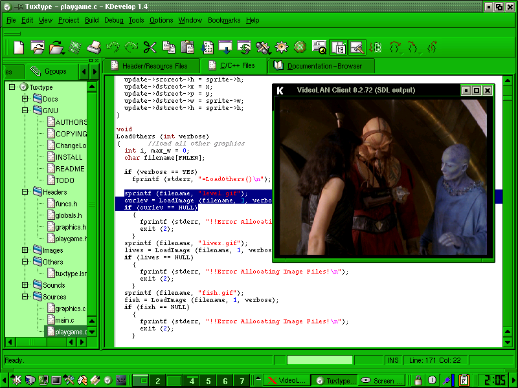Click the debug wrench tool icon
This screenshot has height=388, width=518.
click(264, 47)
